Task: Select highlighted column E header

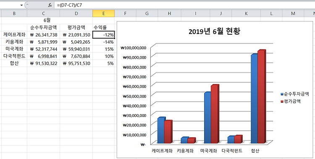Action: coord(103,13)
